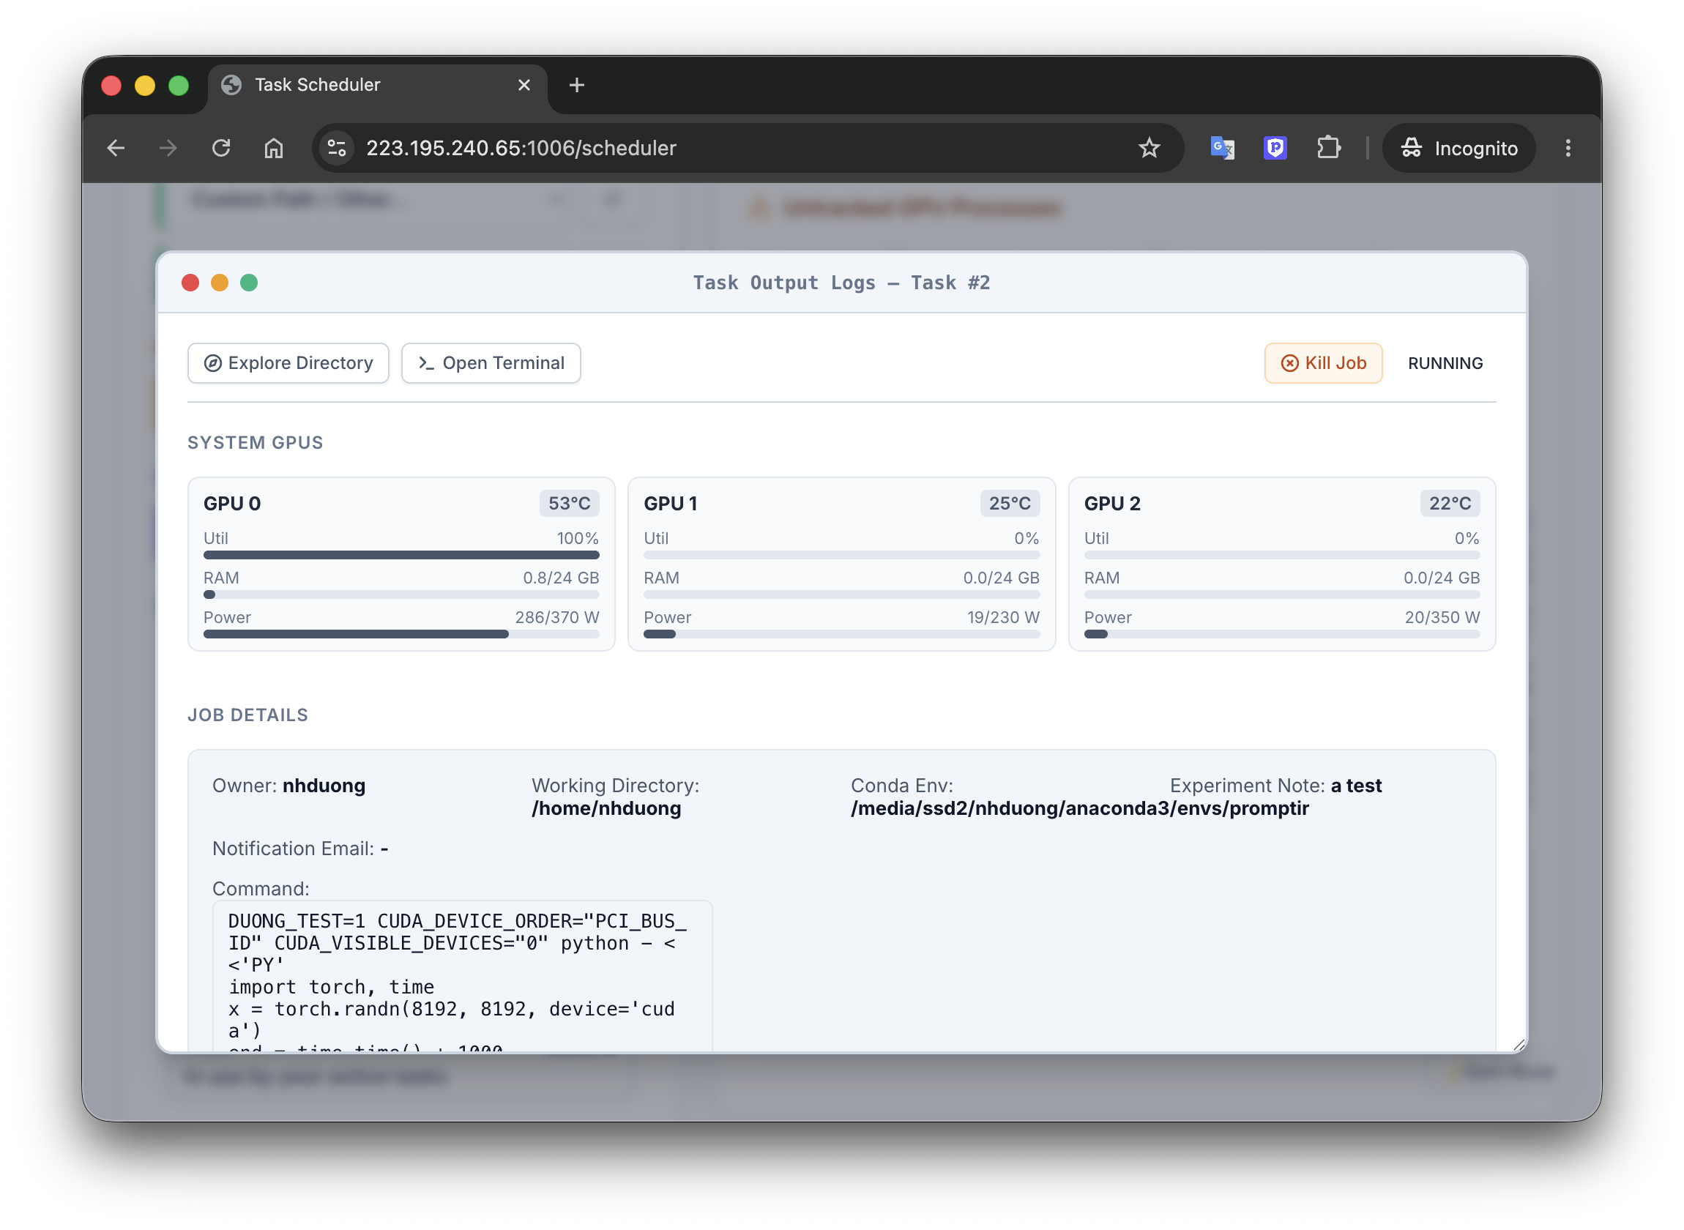The width and height of the screenshot is (1684, 1230).
Task: Reload the scheduler page
Action: pos(221,148)
